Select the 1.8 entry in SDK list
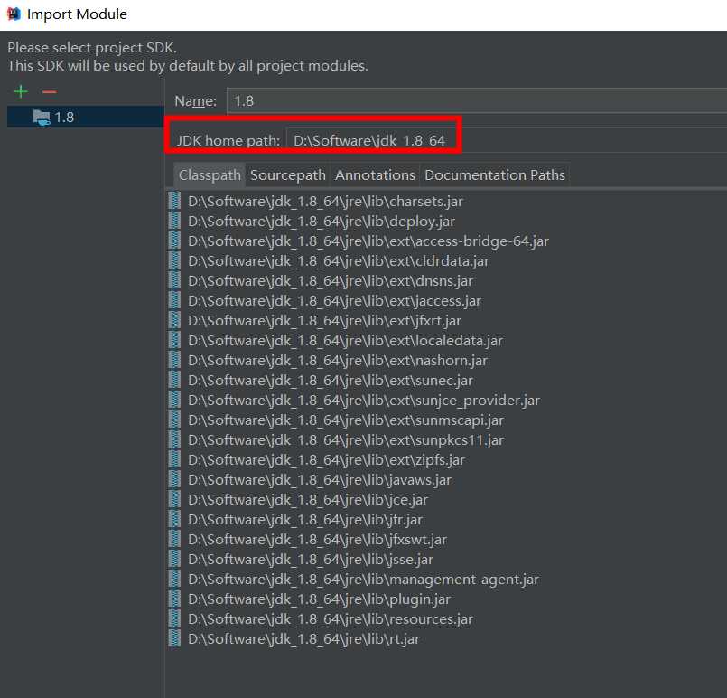The width and height of the screenshot is (727, 698). (x=64, y=118)
